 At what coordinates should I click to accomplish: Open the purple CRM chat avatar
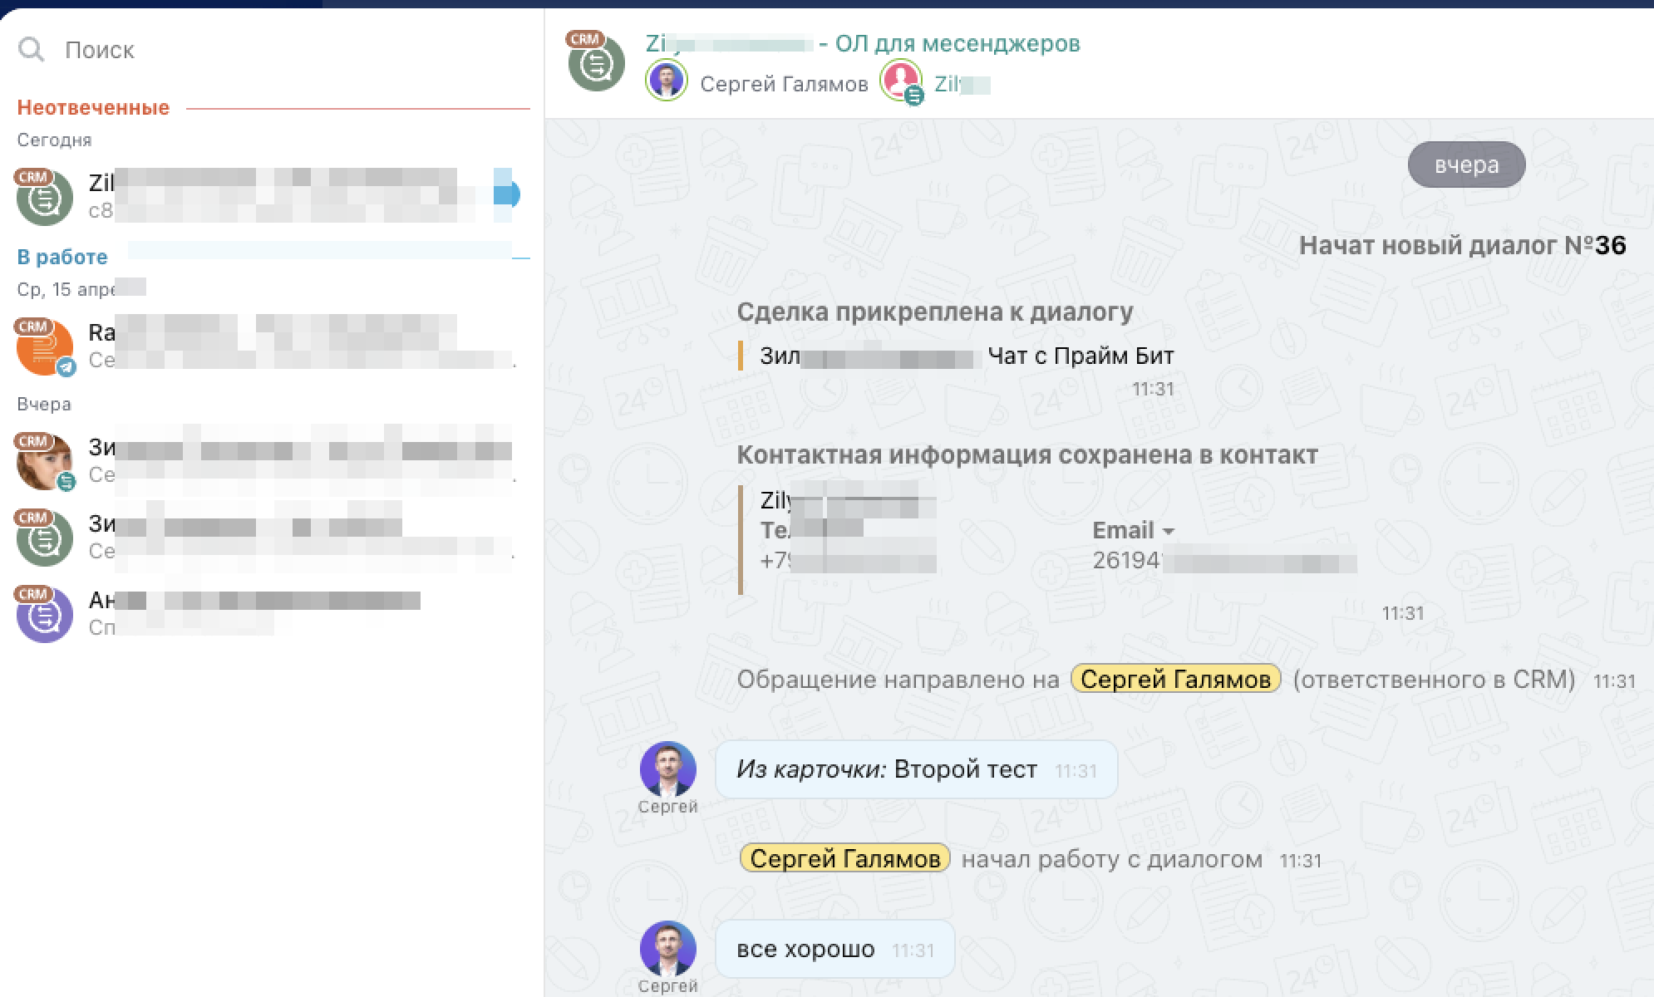pos(45,614)
